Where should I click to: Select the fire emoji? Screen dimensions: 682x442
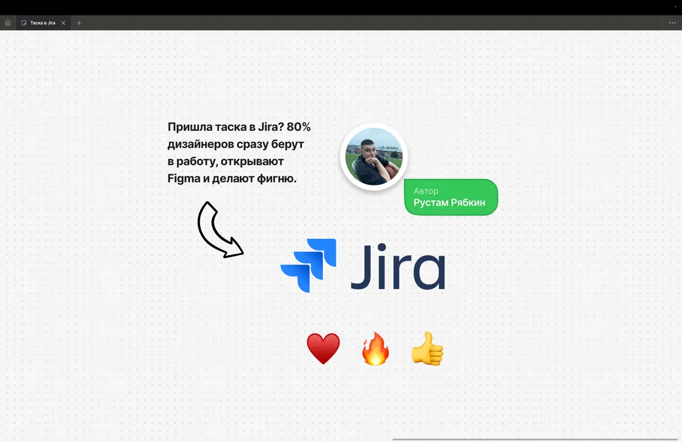[375, 348]
